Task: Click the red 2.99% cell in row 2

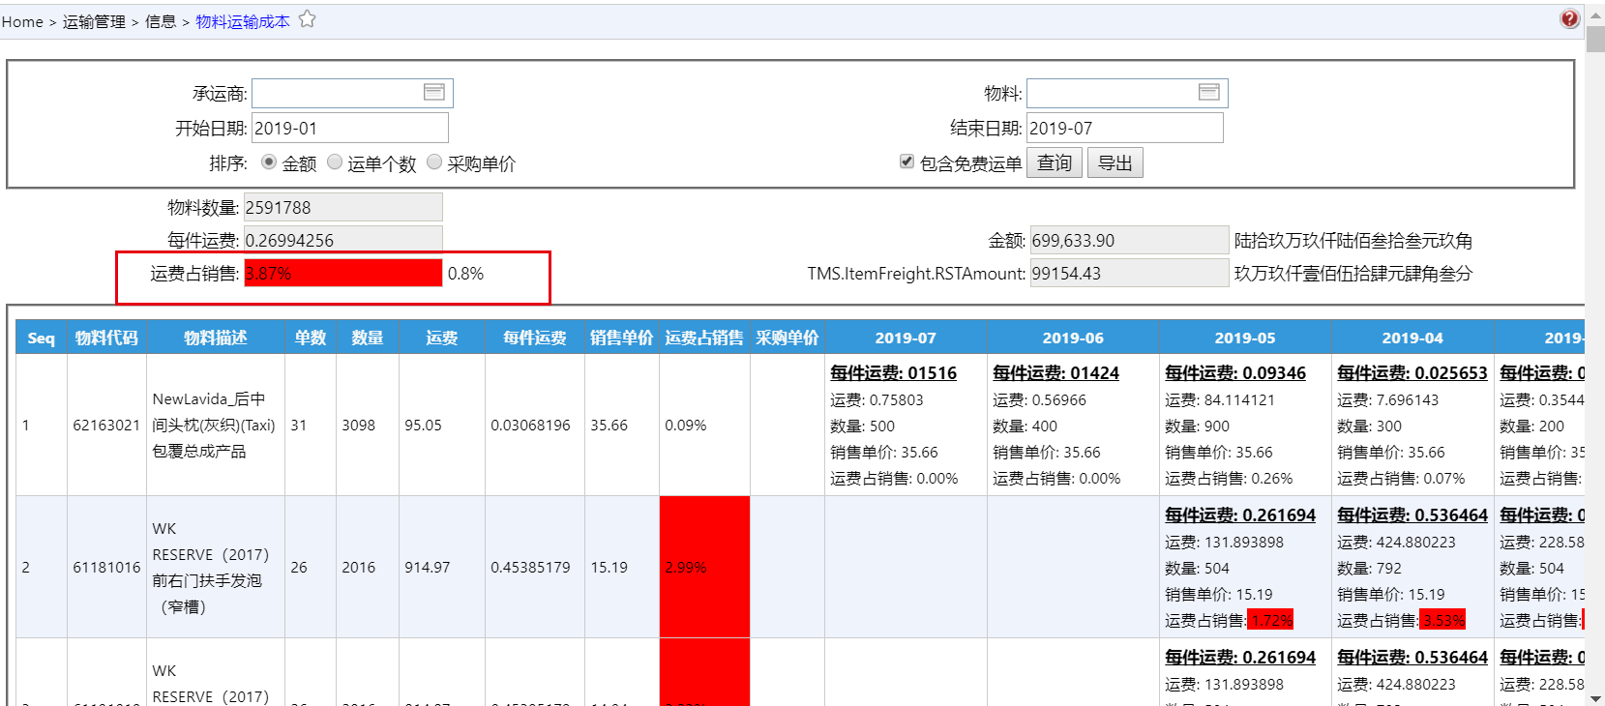Action: click(704, 567)
